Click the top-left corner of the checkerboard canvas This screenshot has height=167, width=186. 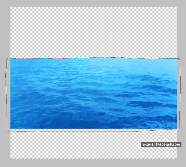[11, 8]
